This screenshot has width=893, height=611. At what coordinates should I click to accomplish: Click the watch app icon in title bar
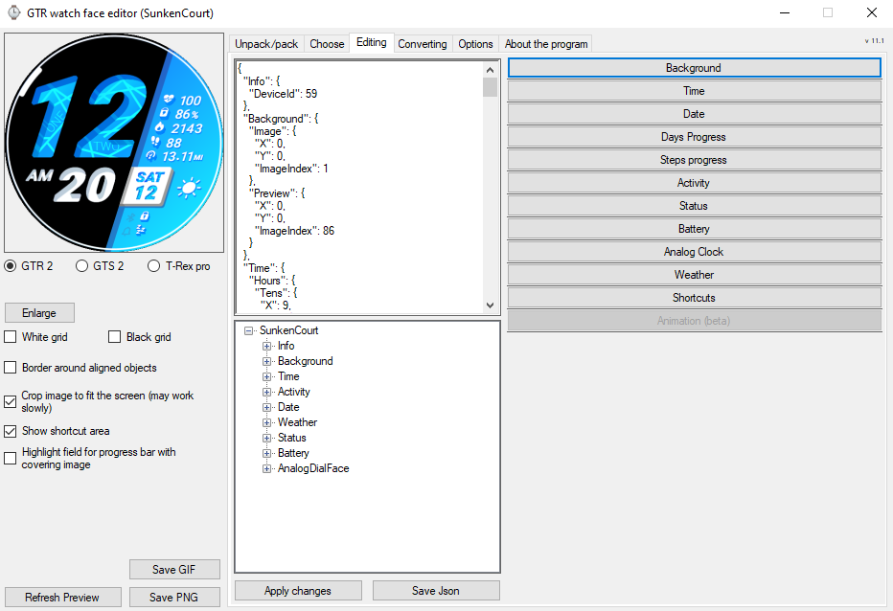click(13, 12)
